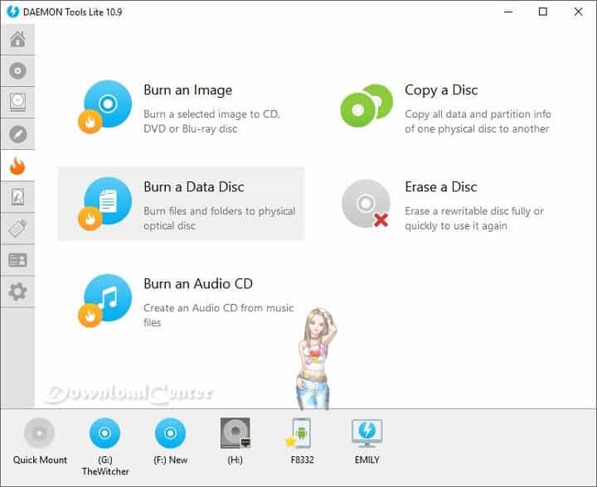Open the Burn an Image title
Screen dimensions: 597x487
pos(187,90)
